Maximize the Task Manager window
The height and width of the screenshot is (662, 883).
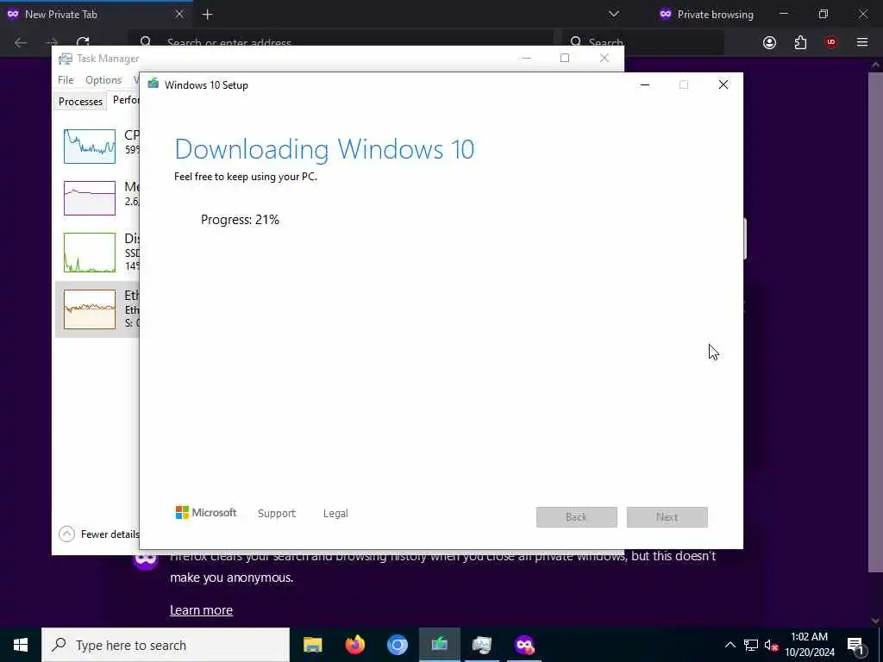[x=565, y=58]
